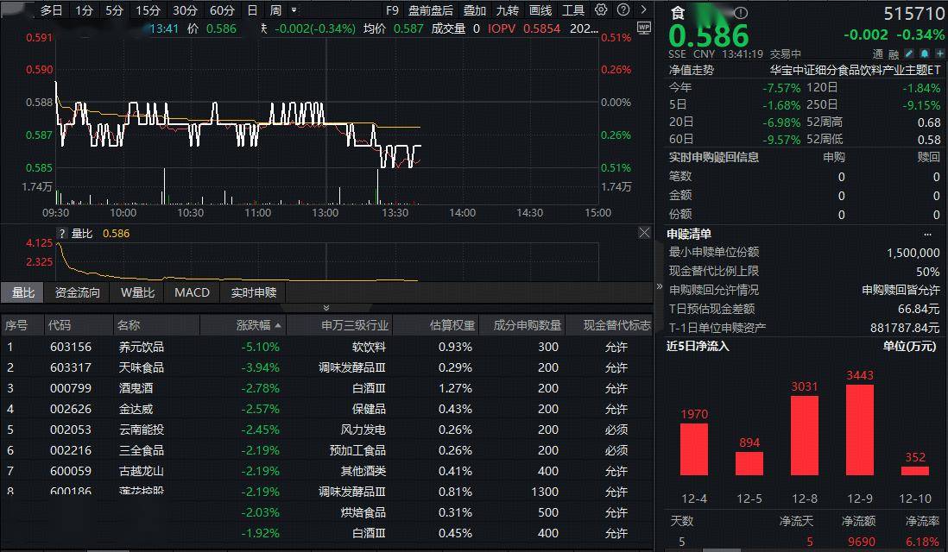Image resolution: width=948 pixels, height=552 pixels.
Task: Open the period dropdown arrow after 周
Action: 294,10
